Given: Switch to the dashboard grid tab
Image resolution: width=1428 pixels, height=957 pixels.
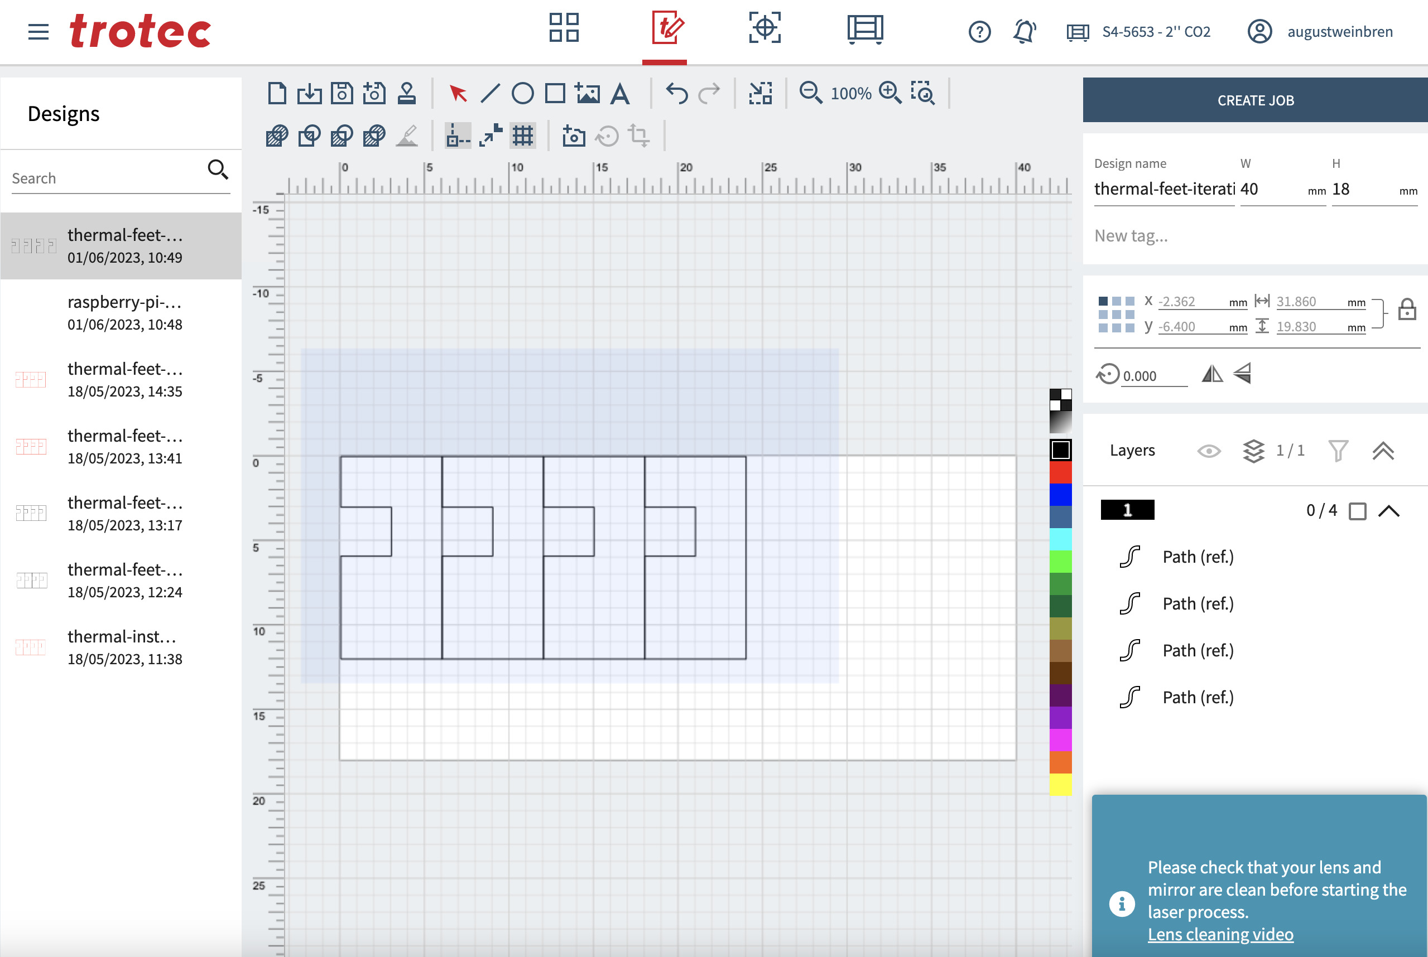Looking at the screenshot, I should pyautogui.click(x=564, y=28).
